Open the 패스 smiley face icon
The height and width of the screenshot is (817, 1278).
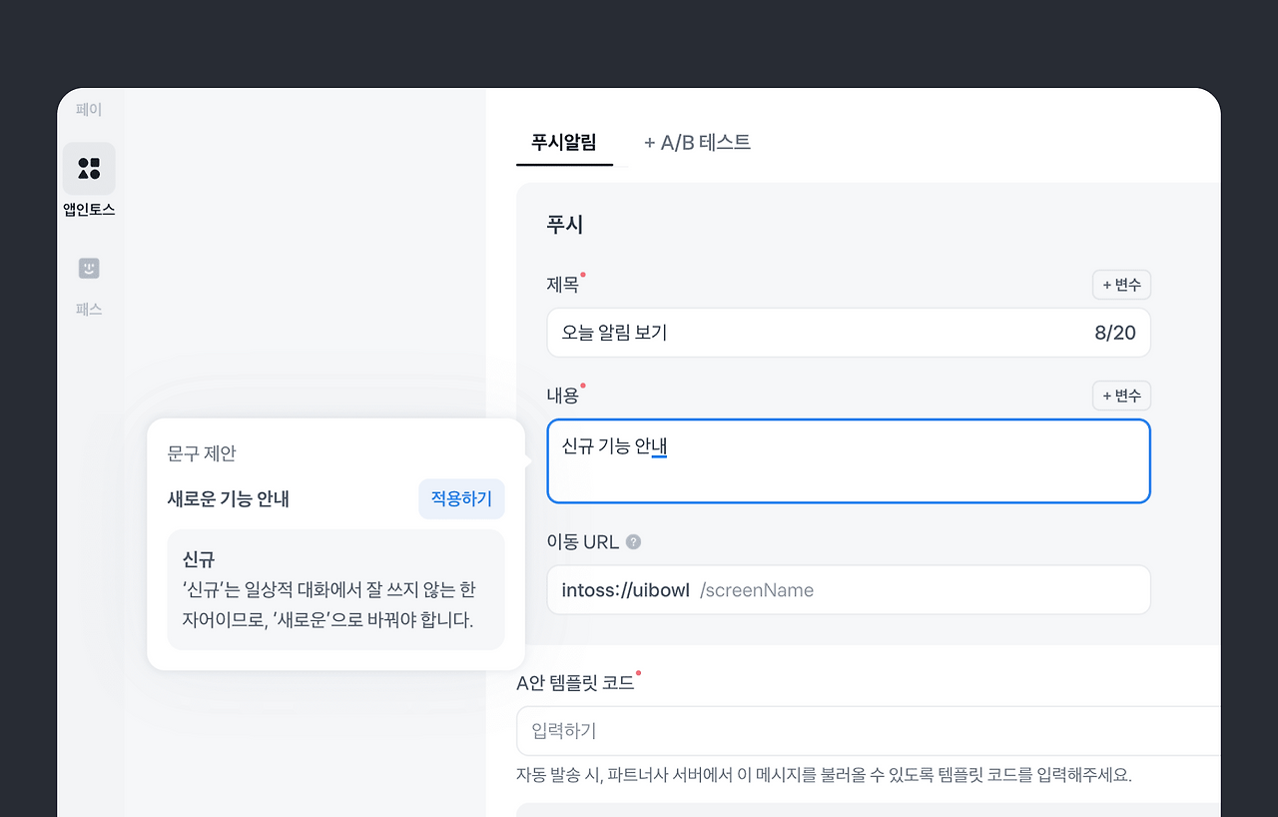click(89, 269)
